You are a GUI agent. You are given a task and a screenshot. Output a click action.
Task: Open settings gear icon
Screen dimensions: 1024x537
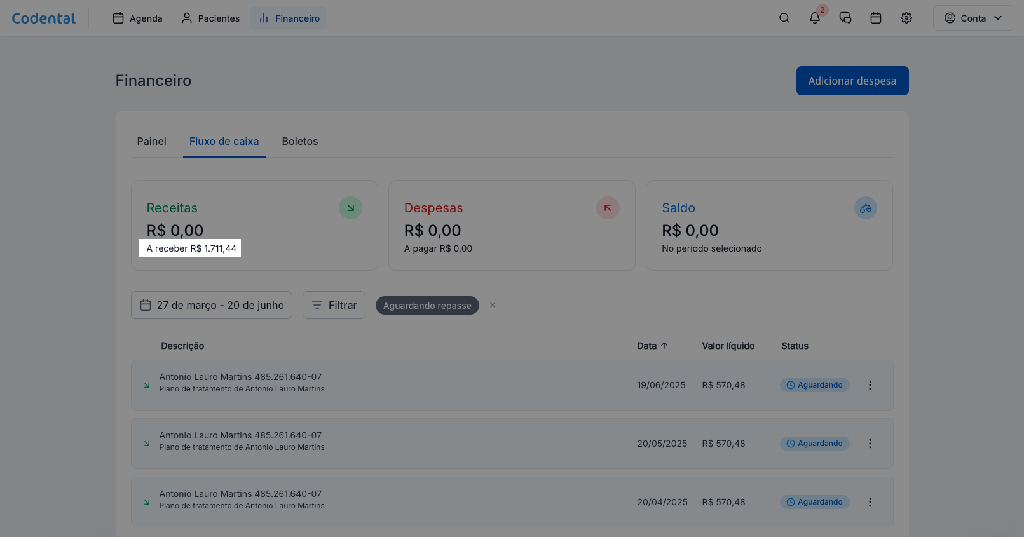click(x=906, y=18)
